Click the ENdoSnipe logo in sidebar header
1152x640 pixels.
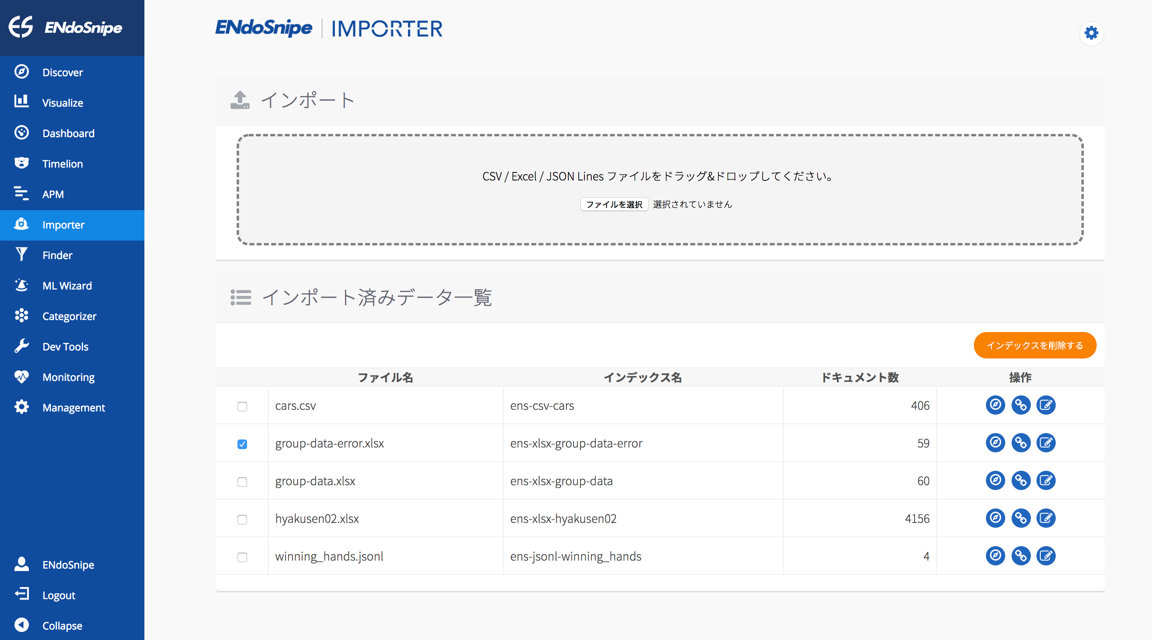[65, 27]
